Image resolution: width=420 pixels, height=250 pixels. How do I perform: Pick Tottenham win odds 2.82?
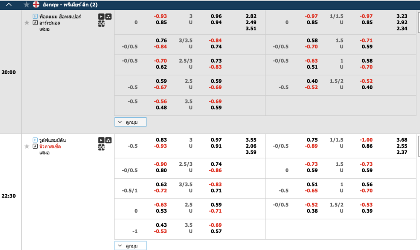251,16
